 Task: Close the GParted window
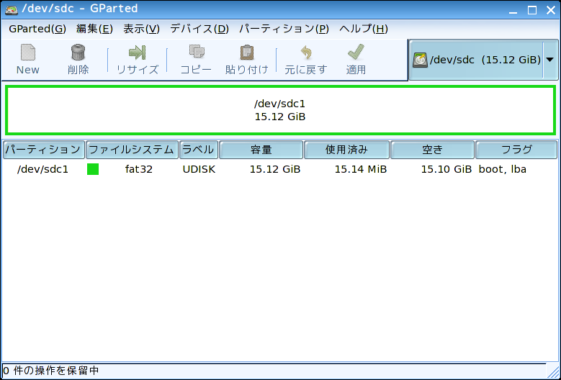[551, 10]
